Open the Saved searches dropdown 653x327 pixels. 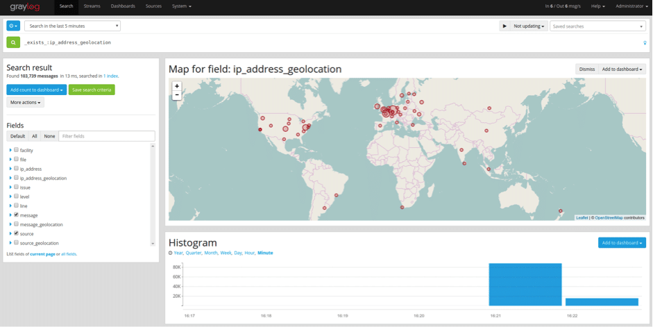click(597, 26)
